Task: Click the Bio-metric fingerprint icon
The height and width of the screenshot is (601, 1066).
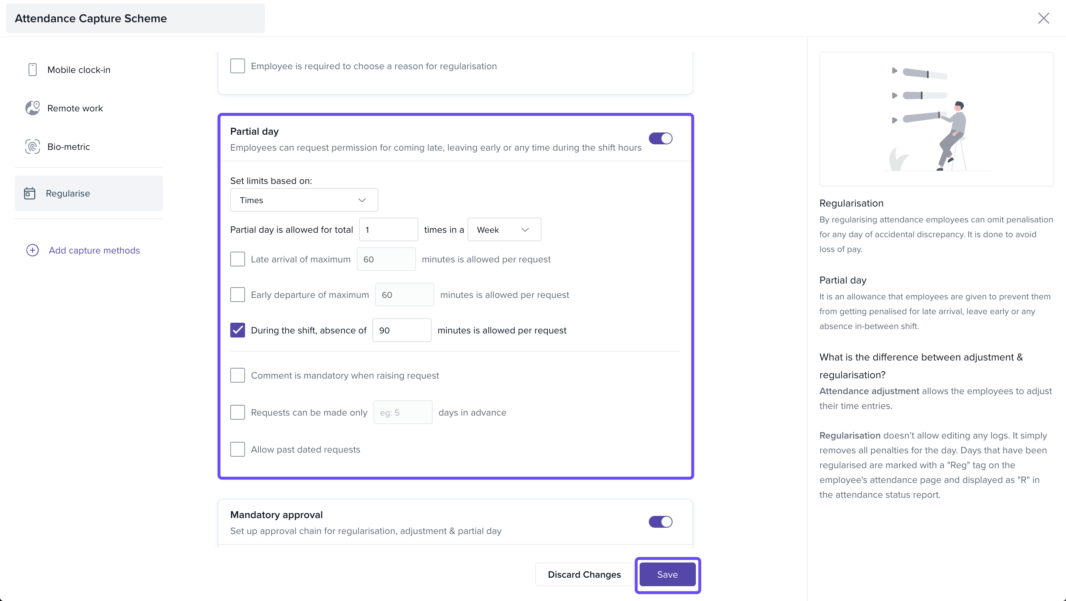Action: coord(32,147)
